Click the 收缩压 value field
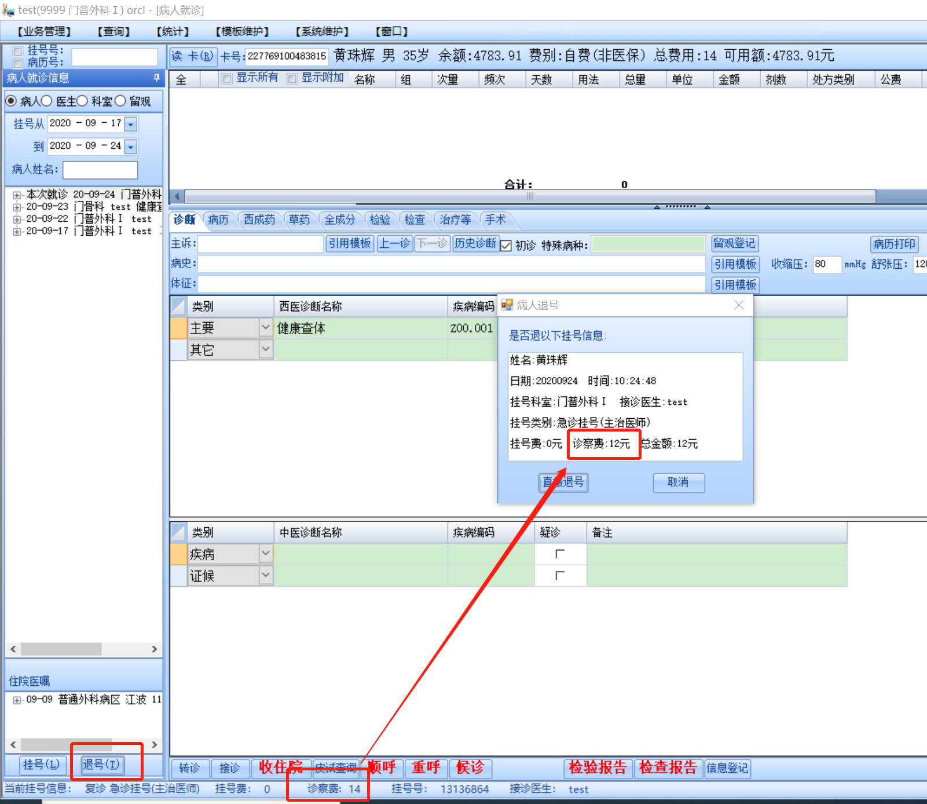 point(827,265)
